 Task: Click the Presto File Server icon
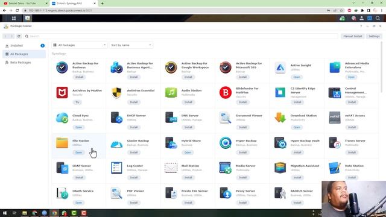[171, 193]
